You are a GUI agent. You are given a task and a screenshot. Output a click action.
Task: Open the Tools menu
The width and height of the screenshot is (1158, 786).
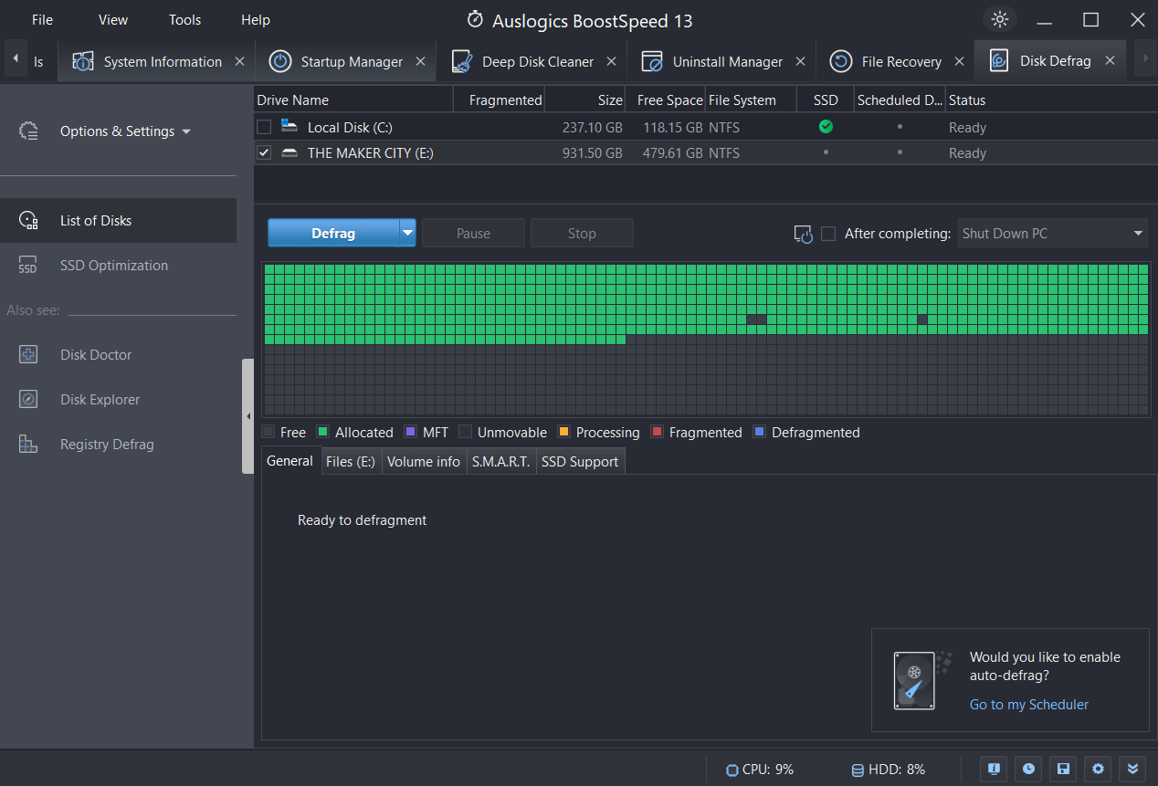tap(184, 19)
